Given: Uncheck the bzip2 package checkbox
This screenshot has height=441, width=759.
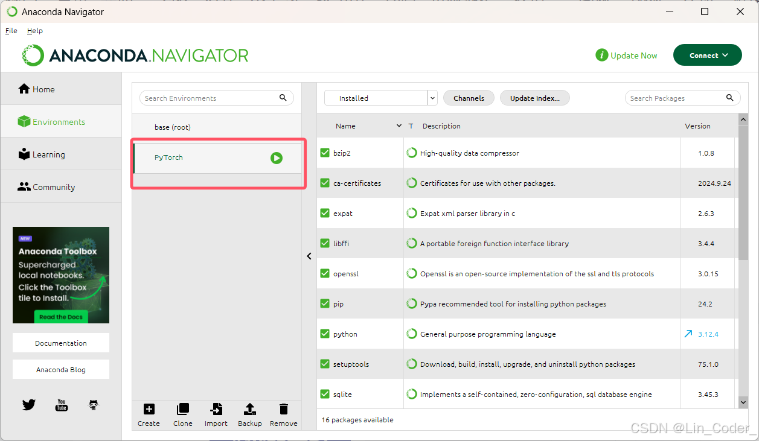Looking at the screenshot, I should click(325, 153).
